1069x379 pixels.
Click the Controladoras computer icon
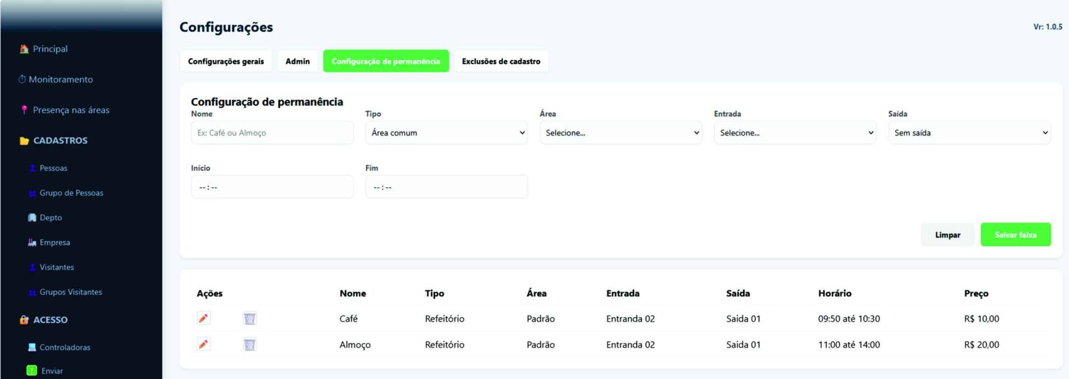32,347
